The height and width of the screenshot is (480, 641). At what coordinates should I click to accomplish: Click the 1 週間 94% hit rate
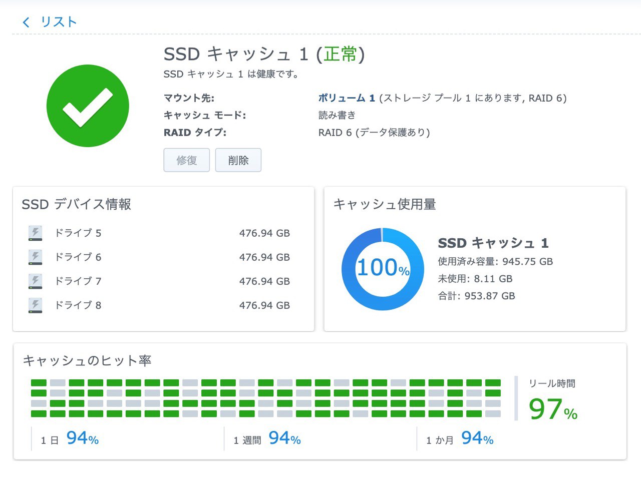[267, 438]
